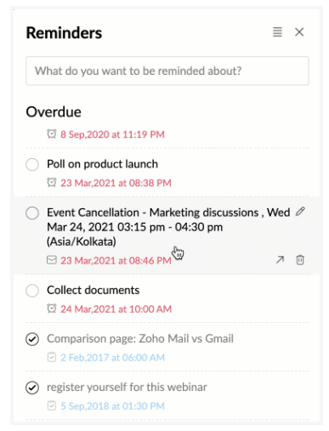Edit the Event Cancellation reminder with pencil icon
Screen dimensions: 329x431
[300, 212]
